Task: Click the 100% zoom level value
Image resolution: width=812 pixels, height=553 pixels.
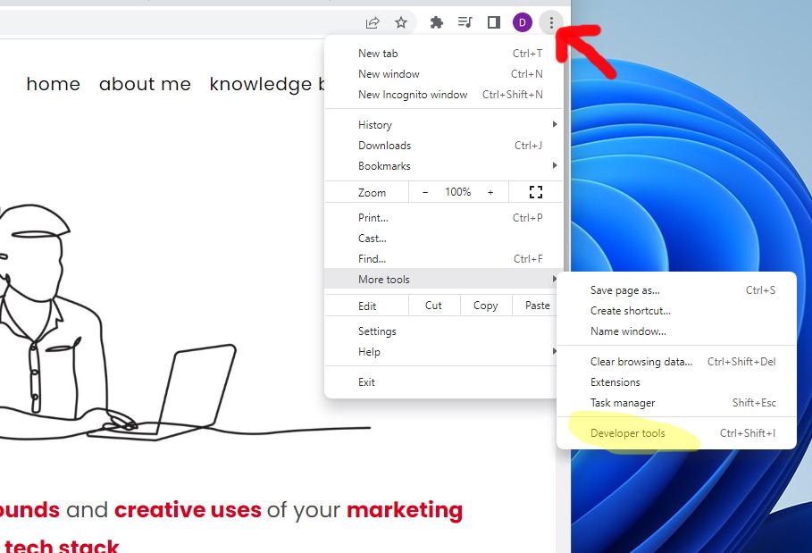Action: click(457, 192)
